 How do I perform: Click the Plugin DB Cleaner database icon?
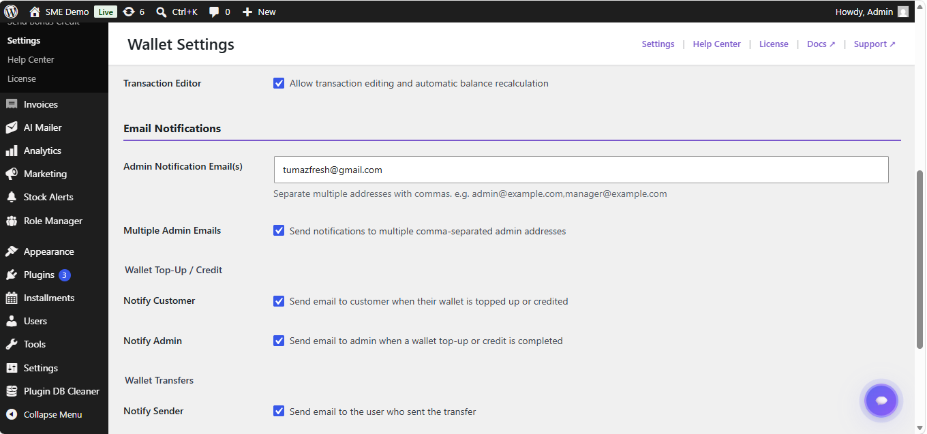12,391
